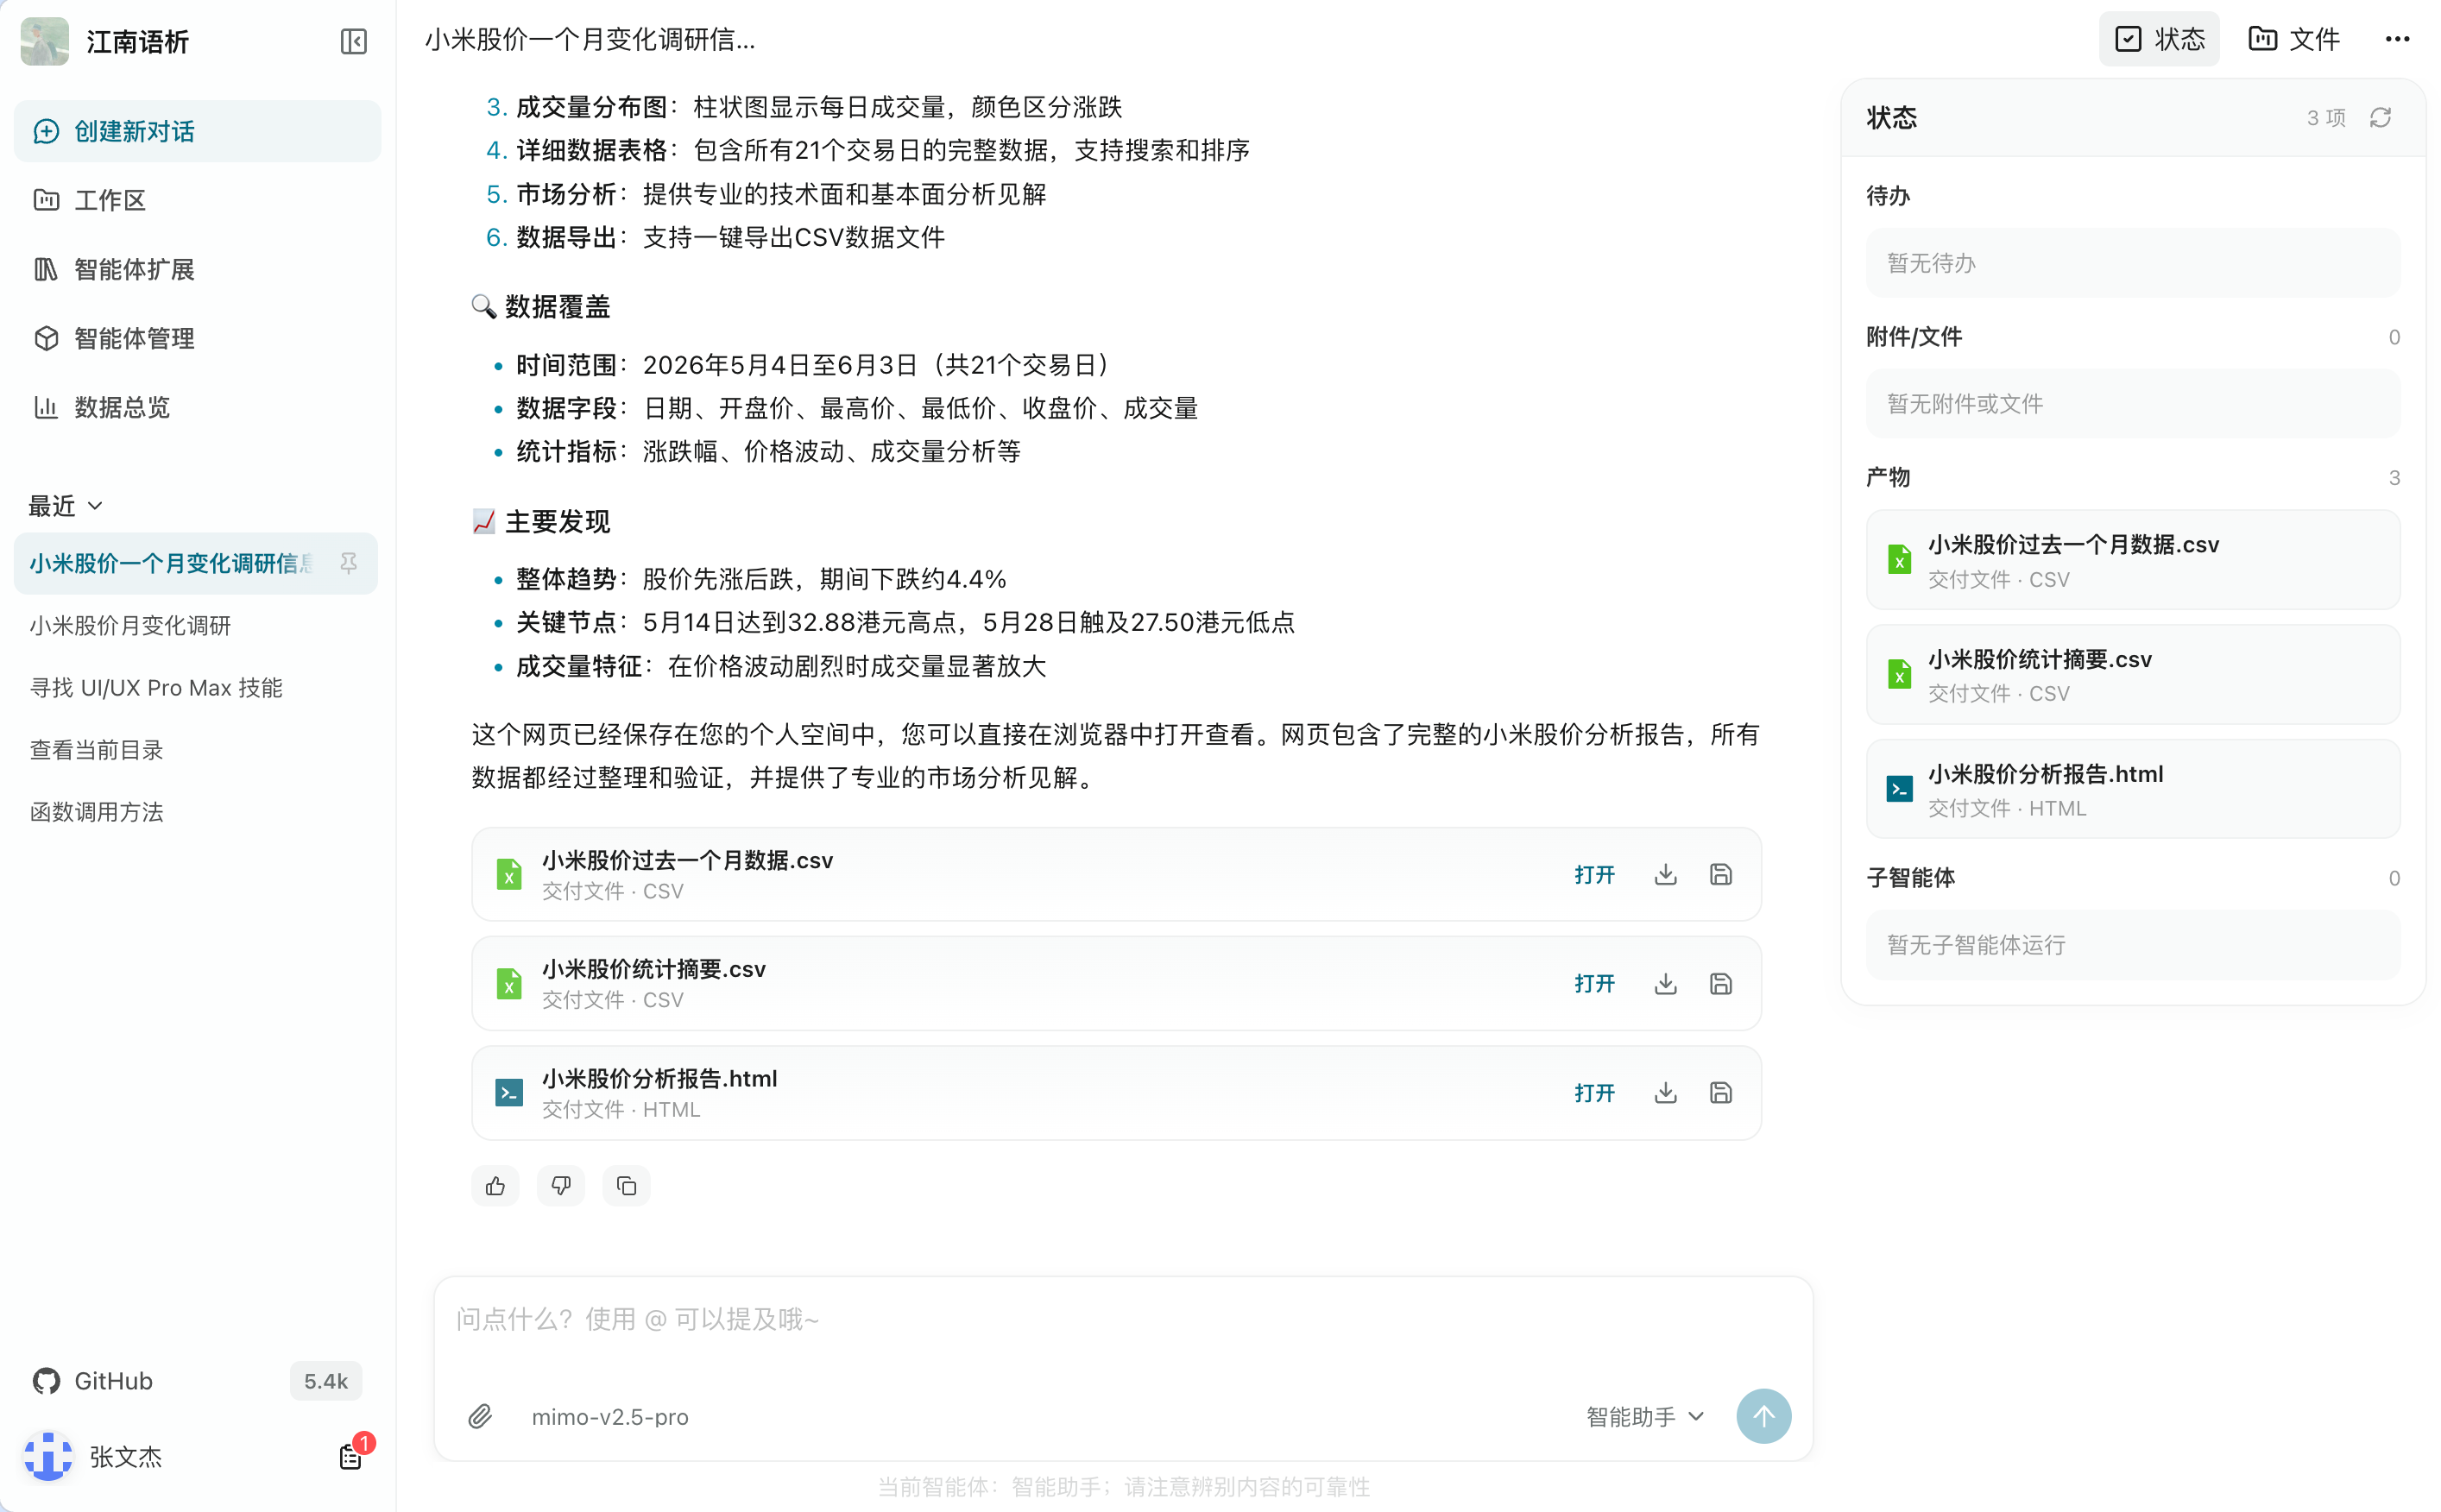Open 张文杰 user profile avatar
The image size is (2441, 1512).
[x=48, y=1457]
